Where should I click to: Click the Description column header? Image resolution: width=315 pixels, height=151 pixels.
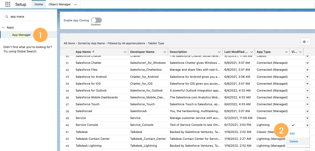178,52
